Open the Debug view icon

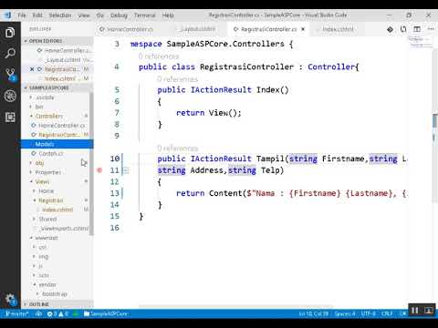click(x=10, y=96)
